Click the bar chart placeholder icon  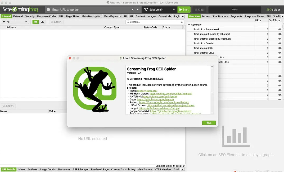point(236,136)
